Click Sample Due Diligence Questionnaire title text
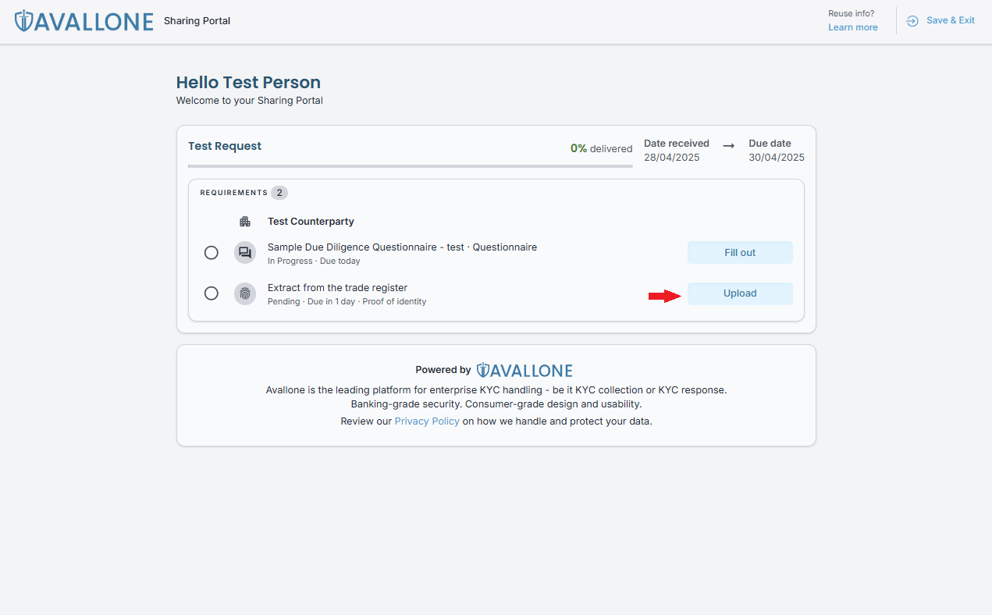Viewport: 992px width, 615px height. [402, 247]
